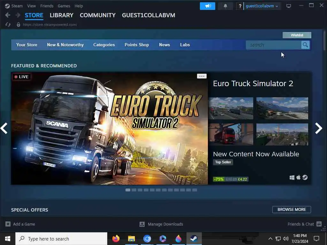Open the announcements megaphone button
This screenshot has width=327, height=245.
[208, 6]
